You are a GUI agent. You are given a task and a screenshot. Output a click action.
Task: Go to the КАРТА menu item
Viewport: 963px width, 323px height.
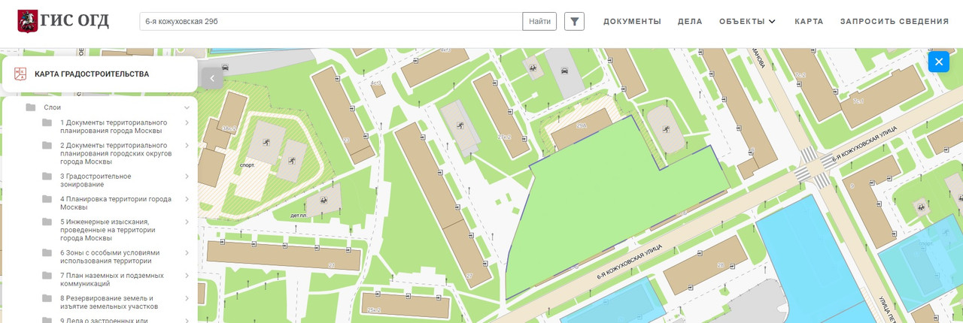click(x=809, y=21)
